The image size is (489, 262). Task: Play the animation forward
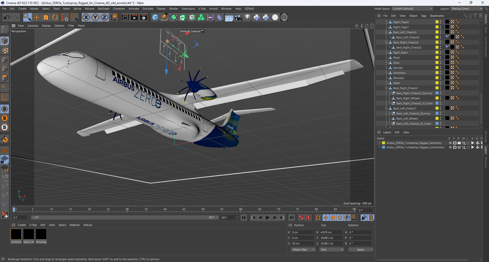coord(267,218)
